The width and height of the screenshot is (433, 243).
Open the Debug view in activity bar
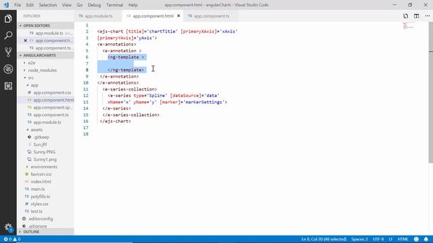[x=8, y=69]
